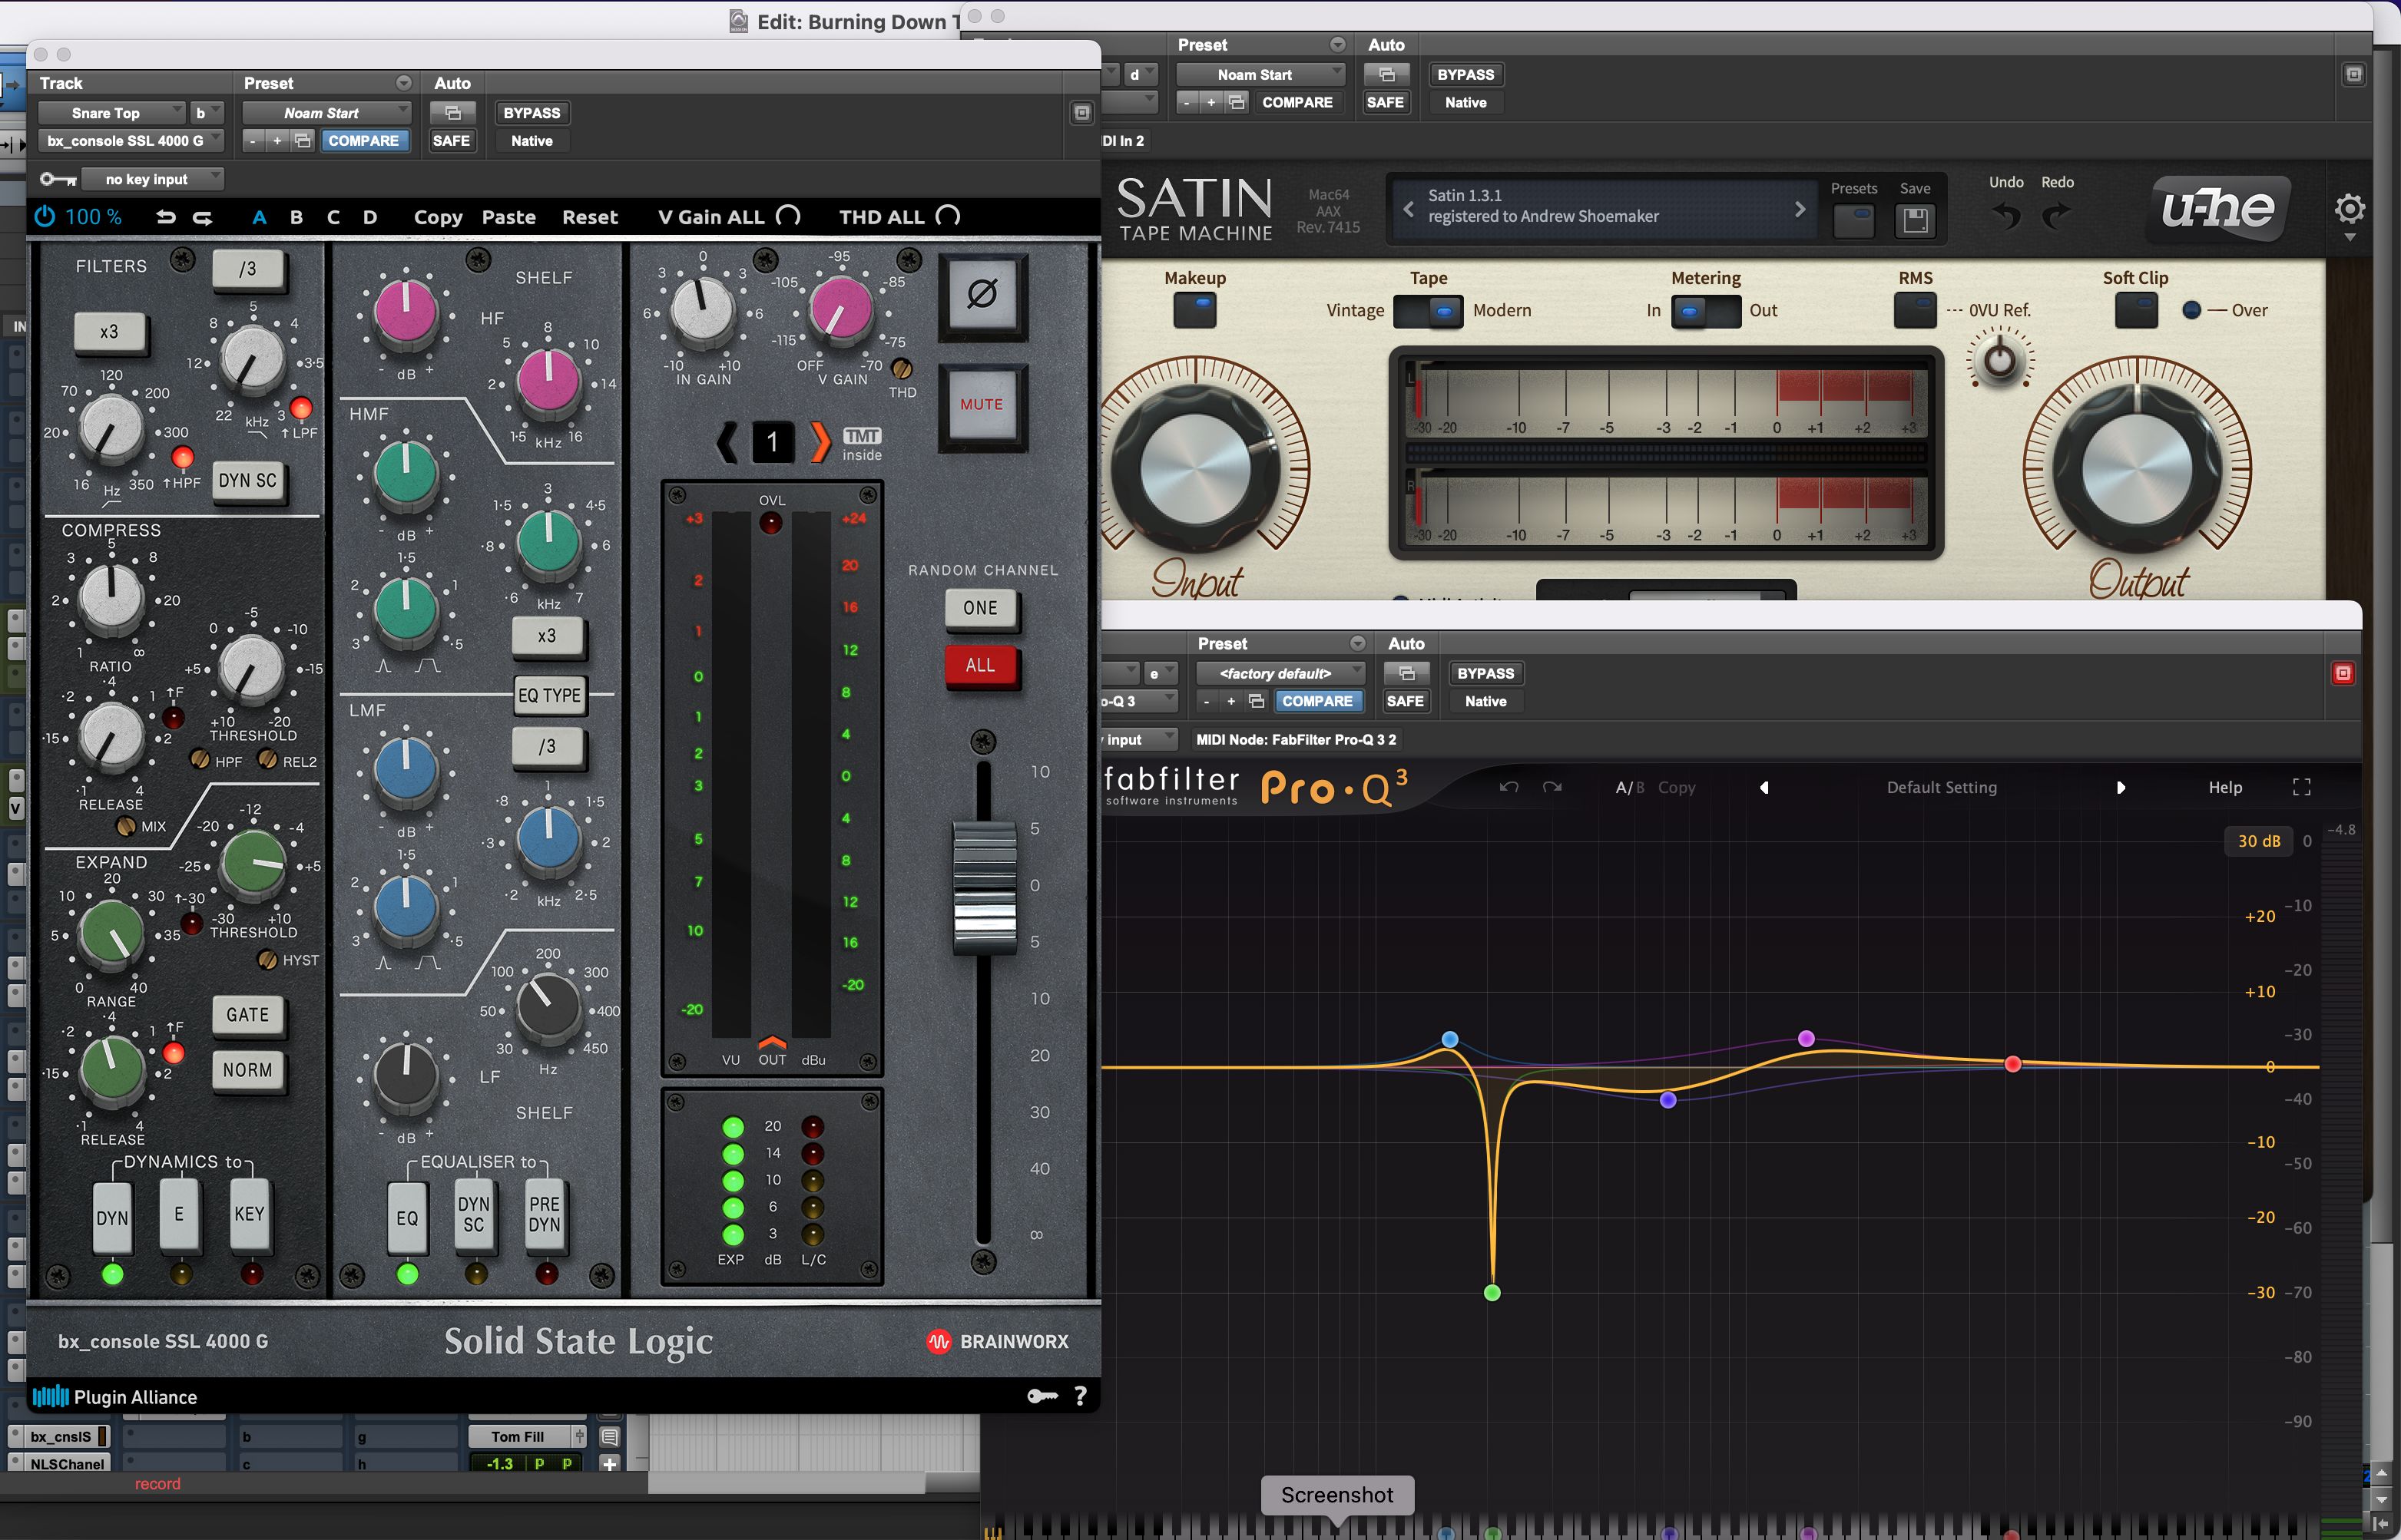Click Paste in bx_console toolbar
Viewport: 2401px width, 1540px height.
tap(509, 217)
